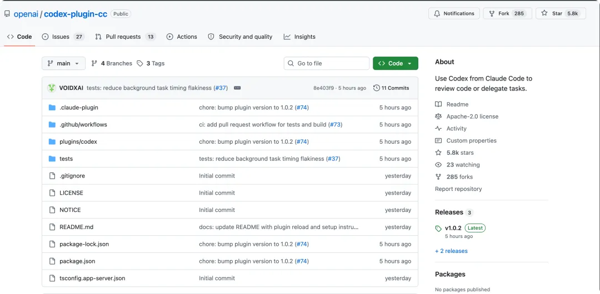Switch to the Actions tab
The height and width of the screenshot is (294, 600).
pyautogui.click(x=182, y=37)
